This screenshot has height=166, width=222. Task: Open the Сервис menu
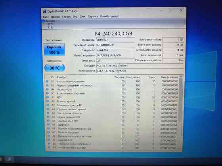66,17
